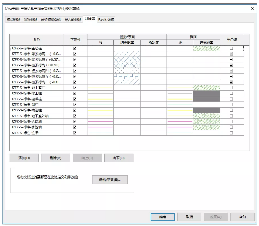Viewport: 259px width, 226px height.
Task: Edit gray cut fill pattern of 构造柱
Action: (207, 110)
